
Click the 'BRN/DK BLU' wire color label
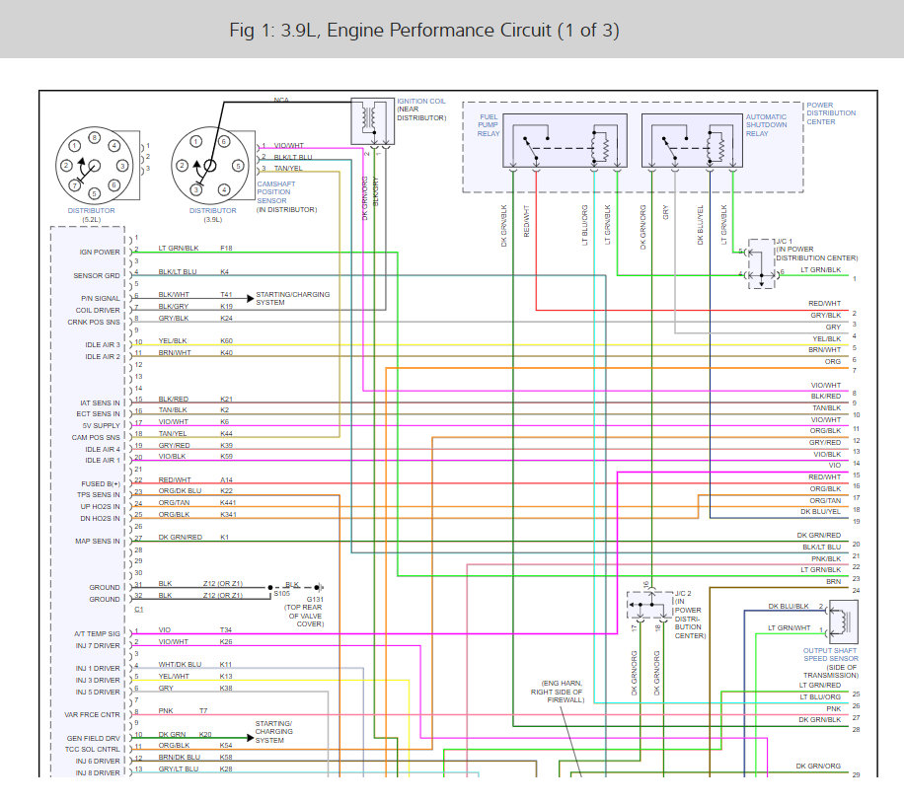click(180, 758)
